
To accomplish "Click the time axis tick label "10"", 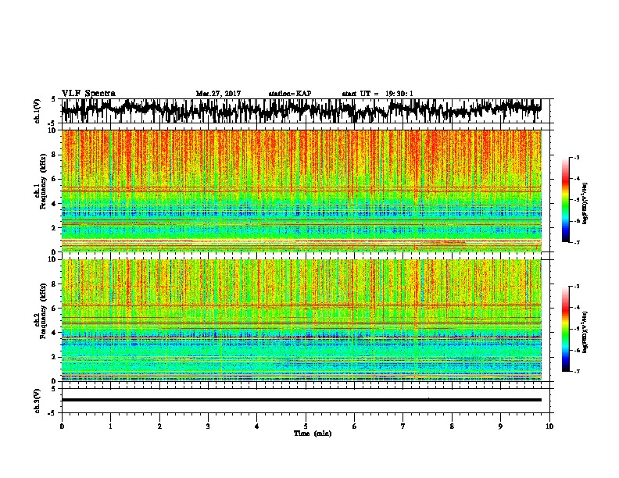I will [x=549, y=426].
